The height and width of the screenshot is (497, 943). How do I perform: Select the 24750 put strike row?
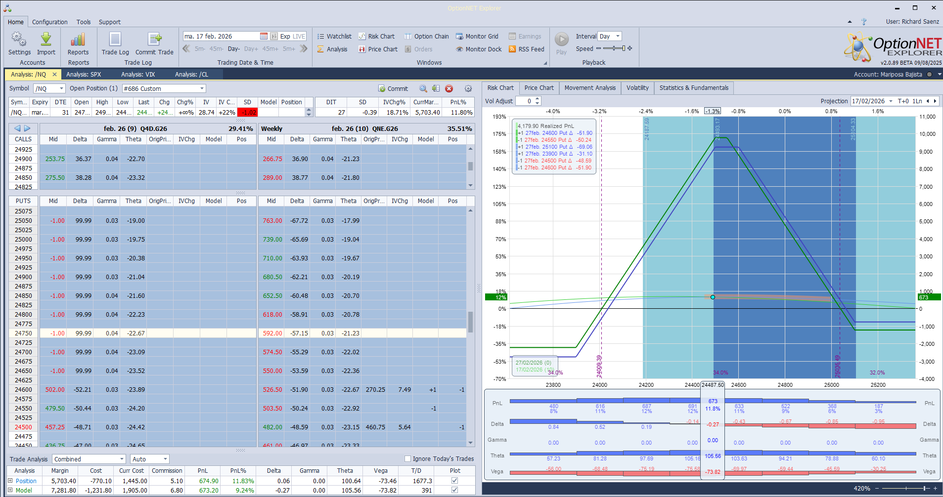tap(238, 333)
